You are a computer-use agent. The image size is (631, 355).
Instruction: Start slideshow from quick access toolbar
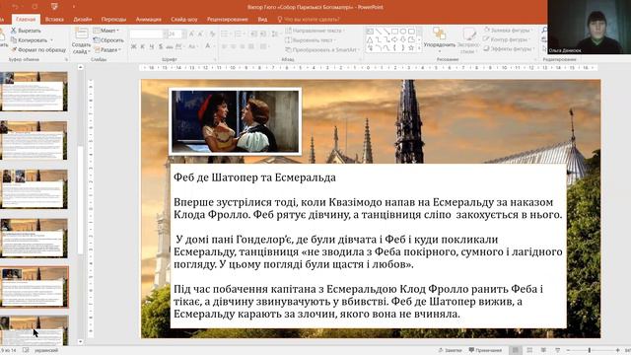(x=54, y=7)
